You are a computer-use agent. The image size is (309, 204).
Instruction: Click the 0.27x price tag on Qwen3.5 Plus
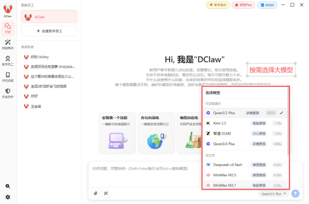point(271,113)
